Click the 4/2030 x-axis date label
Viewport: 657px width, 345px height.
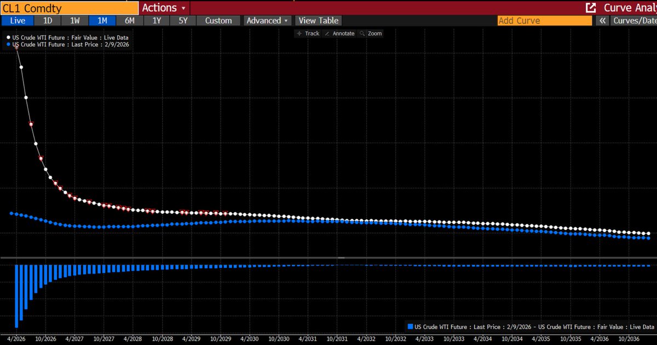pos(250,339)
